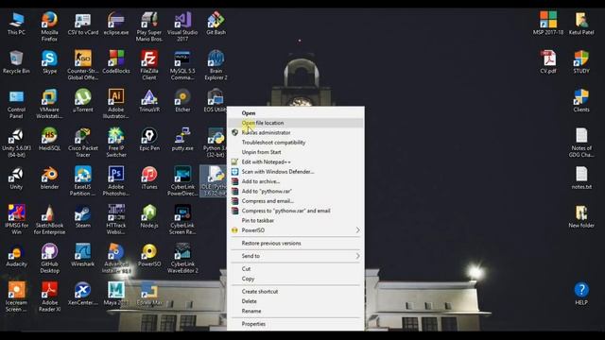This screenshot has width=605, height=340.
Task: Select the Wireshark shortcut
Action: click(82, 255)
